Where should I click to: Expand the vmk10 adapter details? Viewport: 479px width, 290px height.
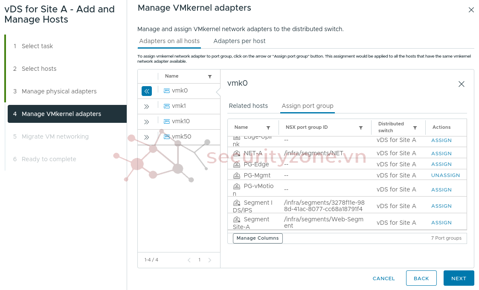[x=147, y=122]
